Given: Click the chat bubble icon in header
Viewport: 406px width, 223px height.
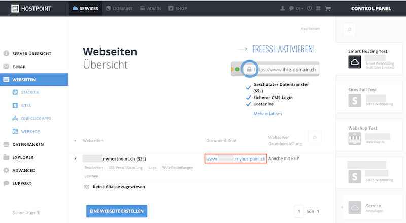Looking at the screenshot, I should click(x=291, y=8).
